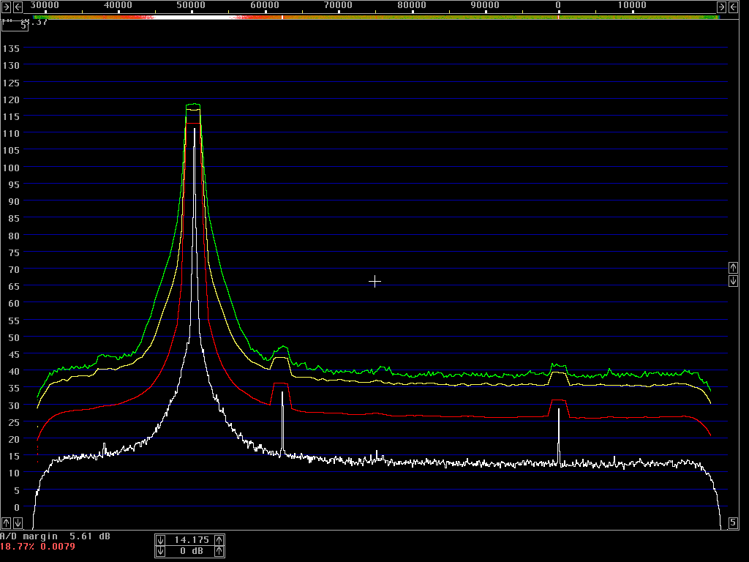Click the 10000 frequency scale label
Viewport: 749px width, 562px height.
pos(632,5)
